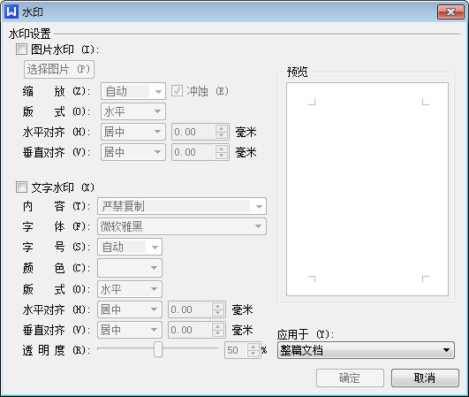Enable the 文字水印 checkbox
Viewport: 469px width, 397px height.
coord(21,187)
